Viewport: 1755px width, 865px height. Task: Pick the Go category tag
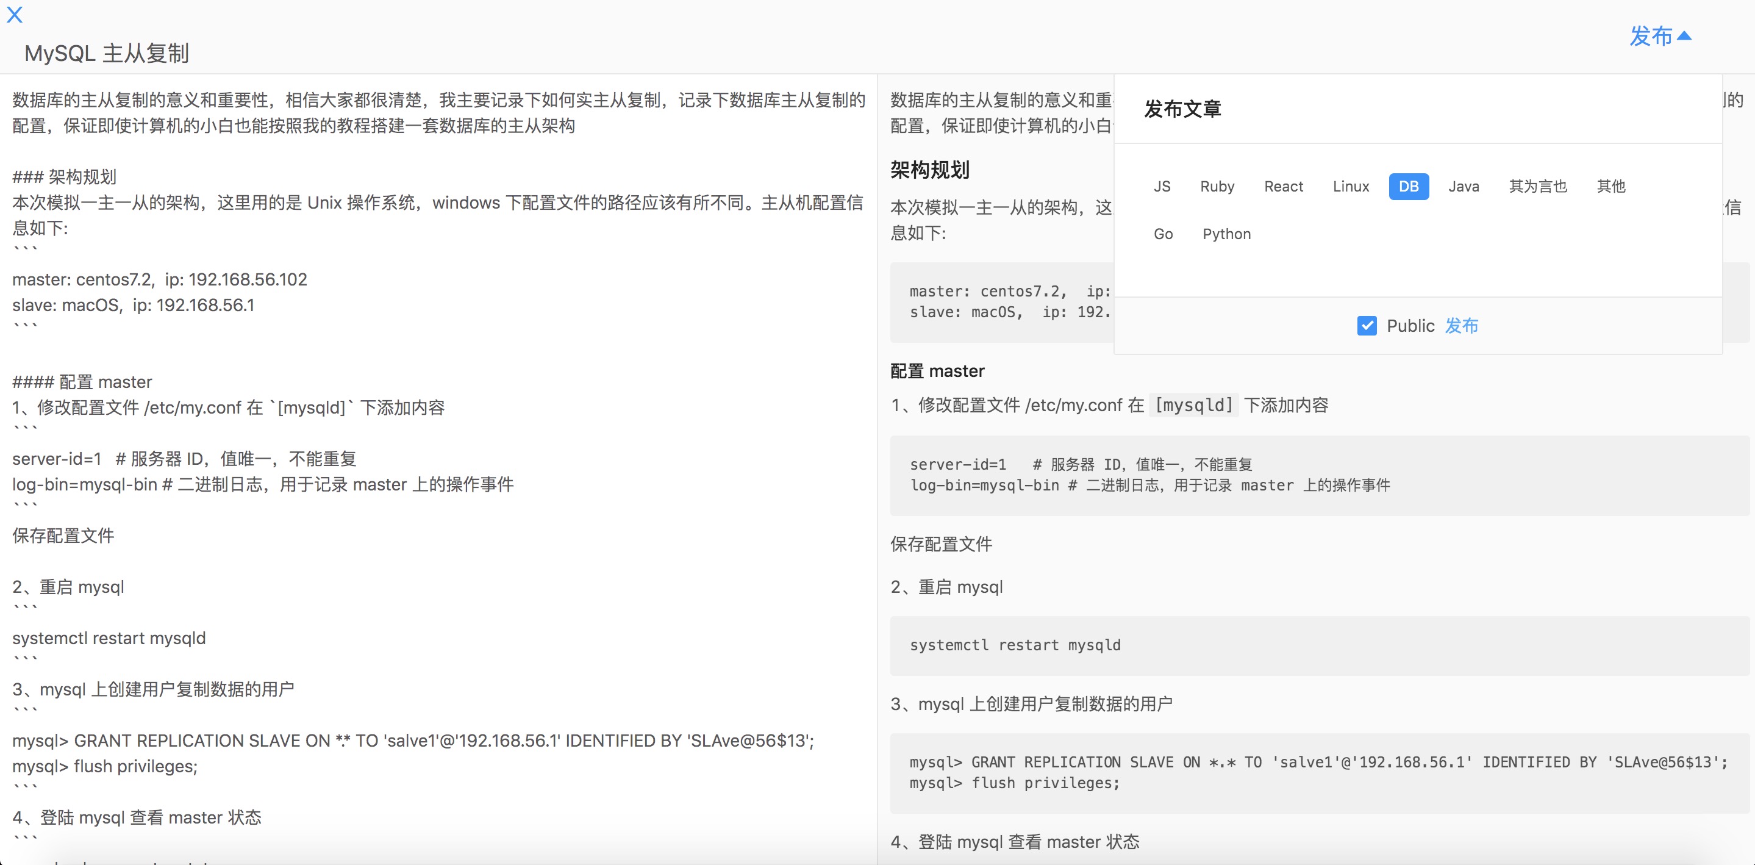pyautogui.click(x=1163, y=234)
